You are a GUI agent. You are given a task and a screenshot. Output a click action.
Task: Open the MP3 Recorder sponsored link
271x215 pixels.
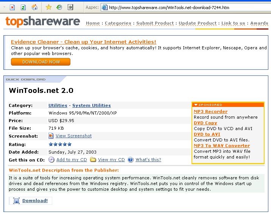pos(210,111)
